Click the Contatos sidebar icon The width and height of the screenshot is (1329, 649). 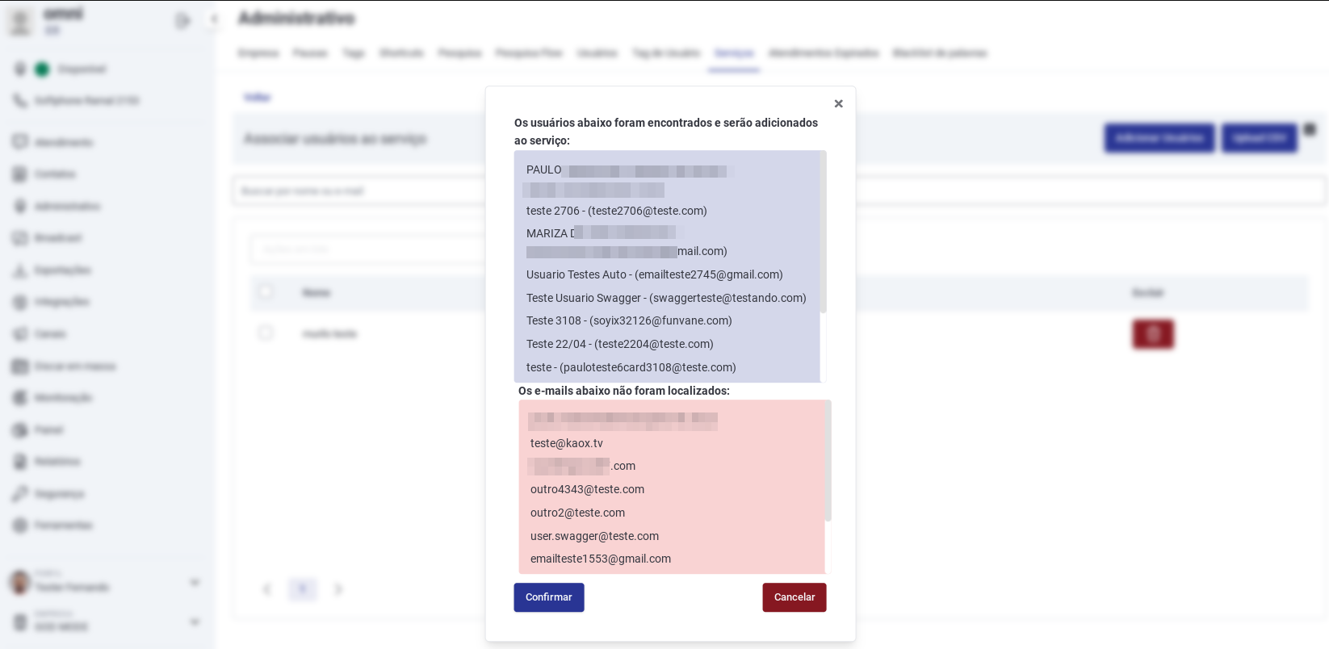click(x=20, y=174)
